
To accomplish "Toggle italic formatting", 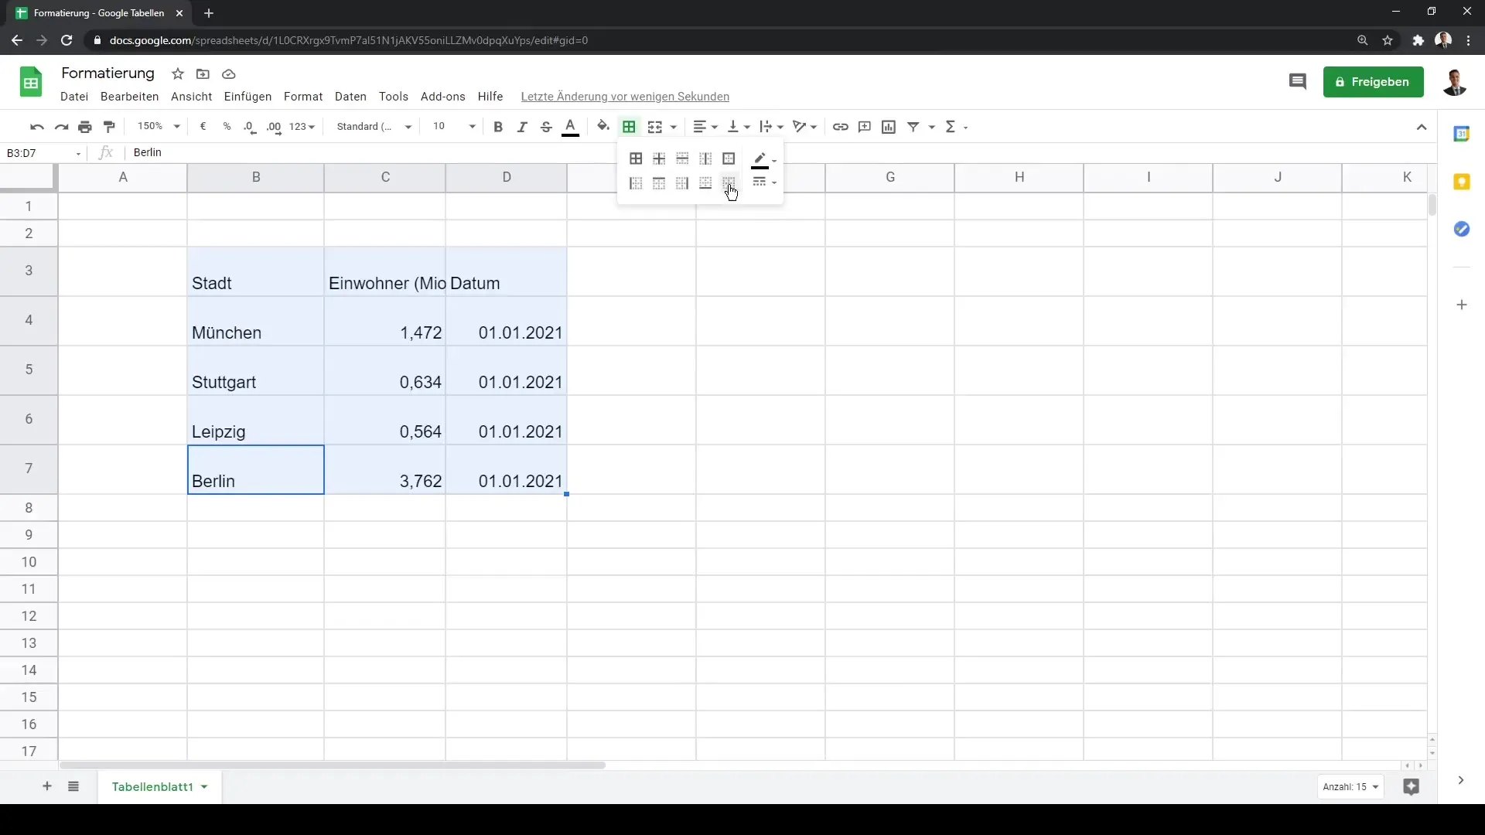I will click(x=522, y=127).
